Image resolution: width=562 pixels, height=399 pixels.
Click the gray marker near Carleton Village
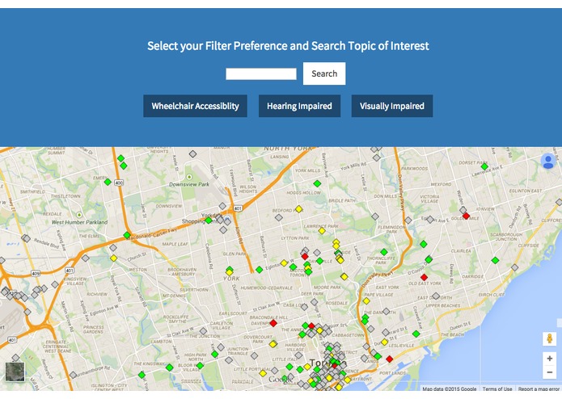pyautogui.click(x=203, y=331)
